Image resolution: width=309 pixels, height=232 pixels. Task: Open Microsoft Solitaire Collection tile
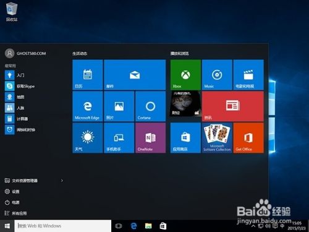[x=217, y=138]
